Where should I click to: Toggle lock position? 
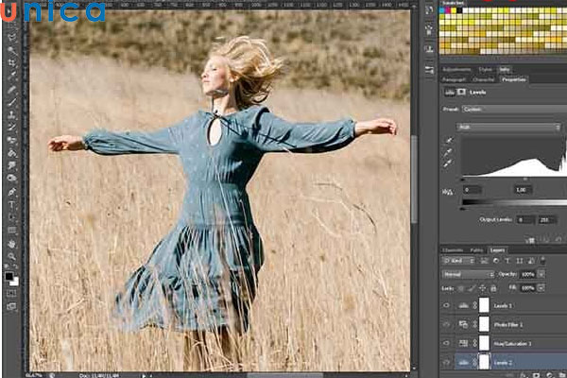[482, 288]
